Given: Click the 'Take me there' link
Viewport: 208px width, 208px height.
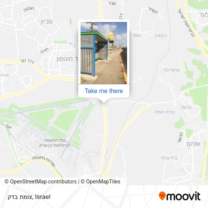Looking at the screenshot, I should tap(104, 91).
